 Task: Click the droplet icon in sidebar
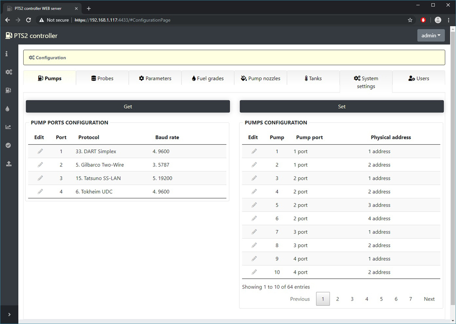pos(8,109)
